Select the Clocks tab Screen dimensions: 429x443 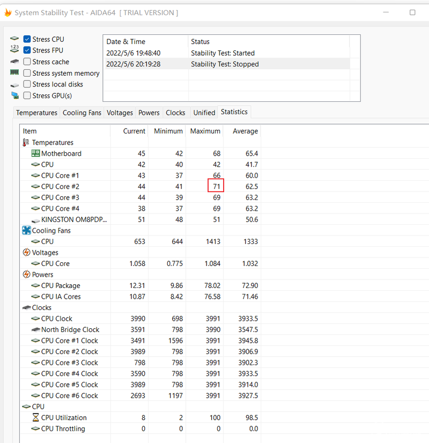(x=175, y=113)
